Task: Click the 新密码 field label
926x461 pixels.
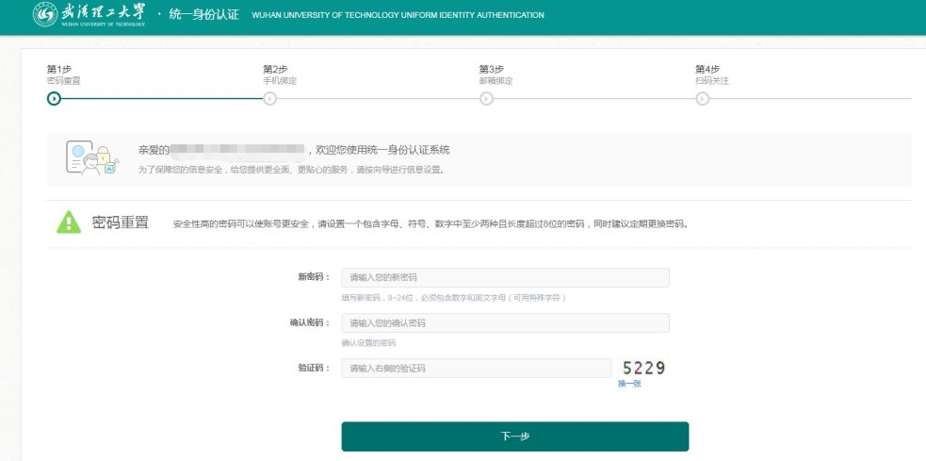Action: [x=315, y=277]
